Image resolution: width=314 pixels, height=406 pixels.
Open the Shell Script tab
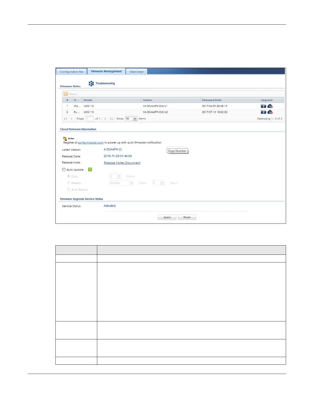point(136,72)
